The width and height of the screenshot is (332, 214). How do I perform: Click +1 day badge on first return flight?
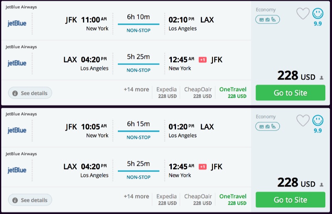click(x=203, y=60)
